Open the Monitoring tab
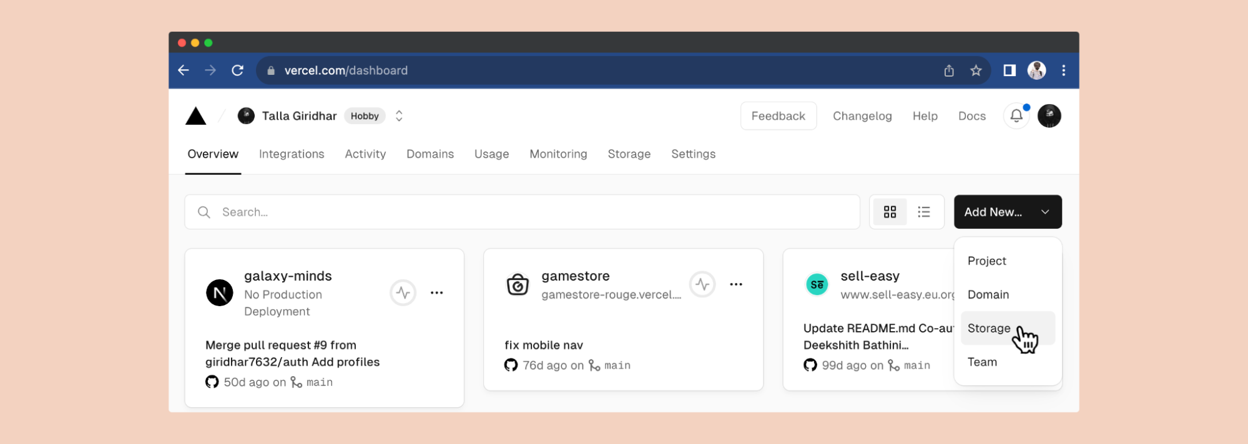 tap(559, 154)
